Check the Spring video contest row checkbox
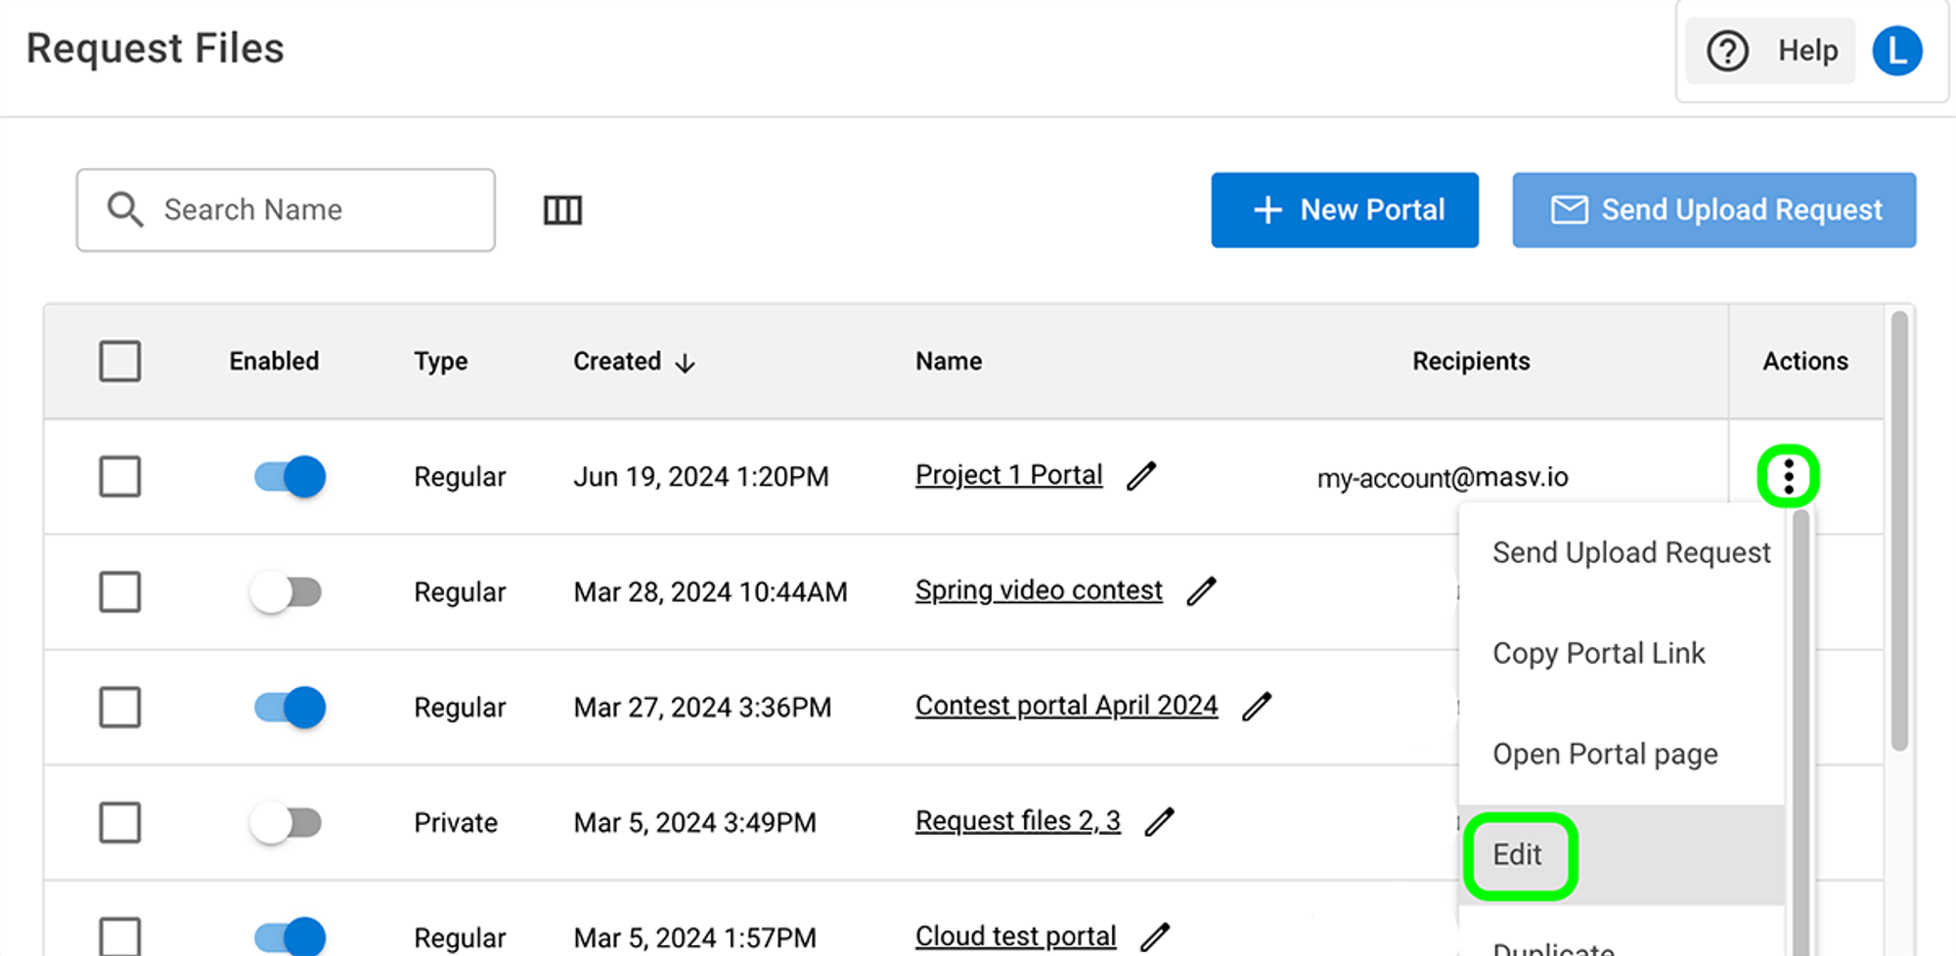The height and width of the screenshot is (956, 1956). (x=120, y=591)
